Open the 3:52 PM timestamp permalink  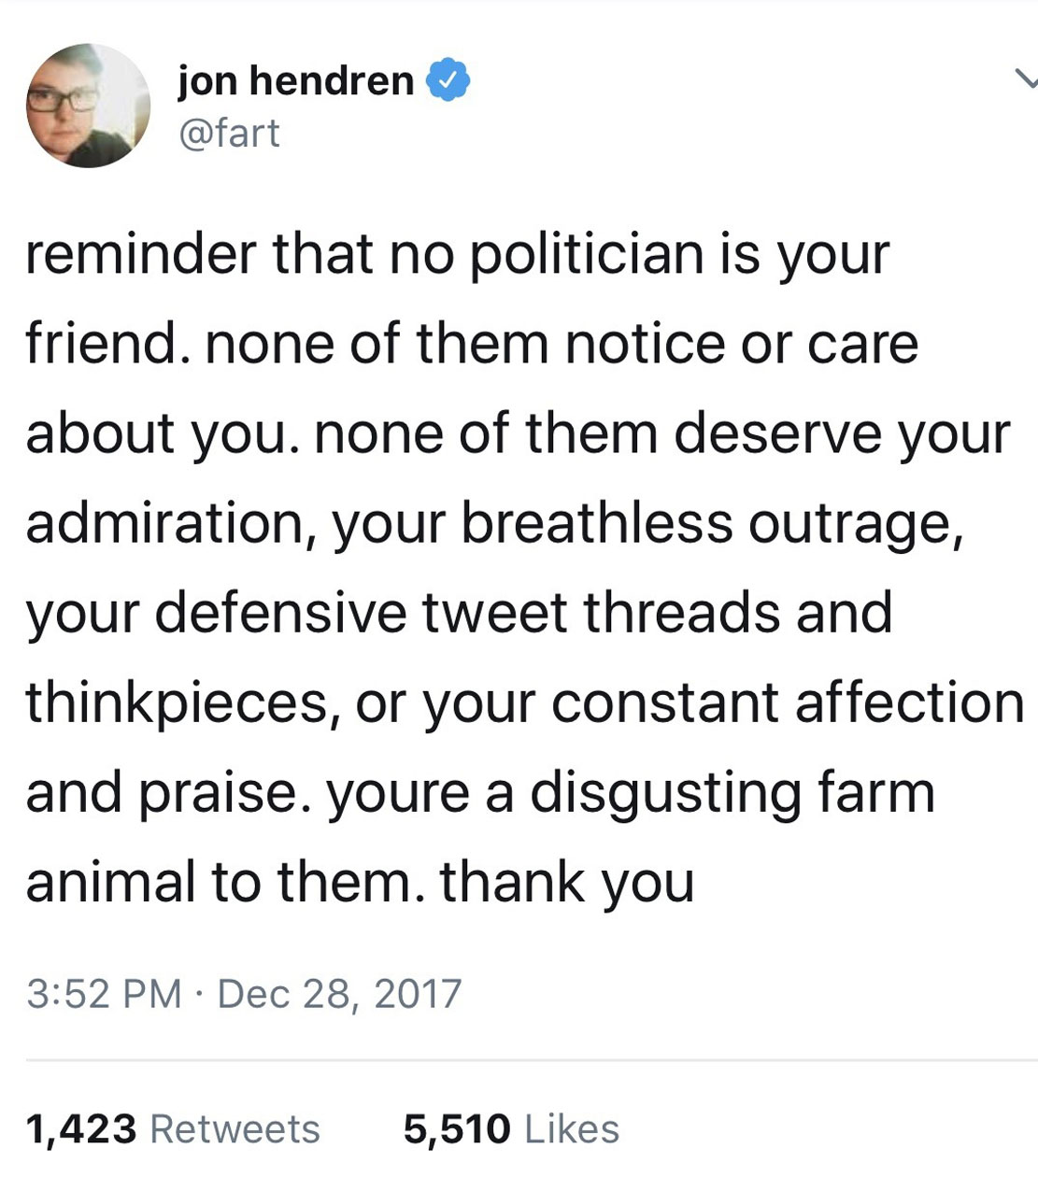104,993
